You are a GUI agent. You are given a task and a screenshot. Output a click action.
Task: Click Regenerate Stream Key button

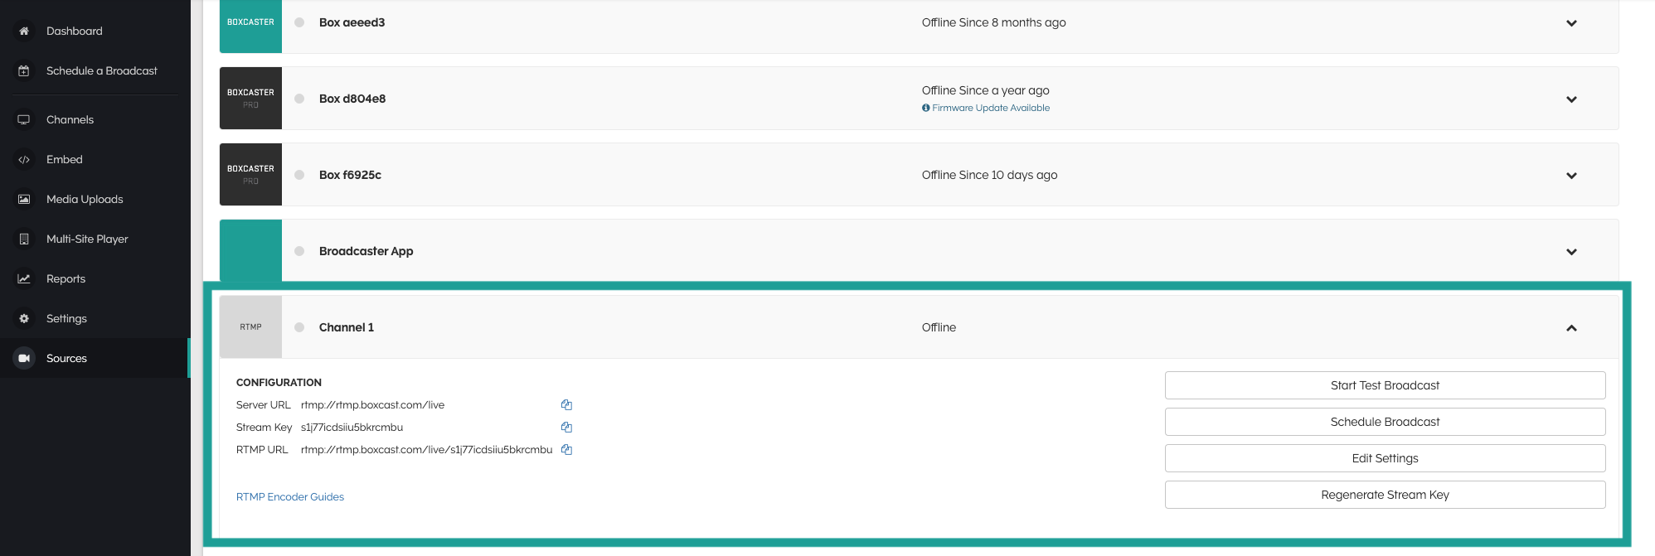coord(1385,495)
